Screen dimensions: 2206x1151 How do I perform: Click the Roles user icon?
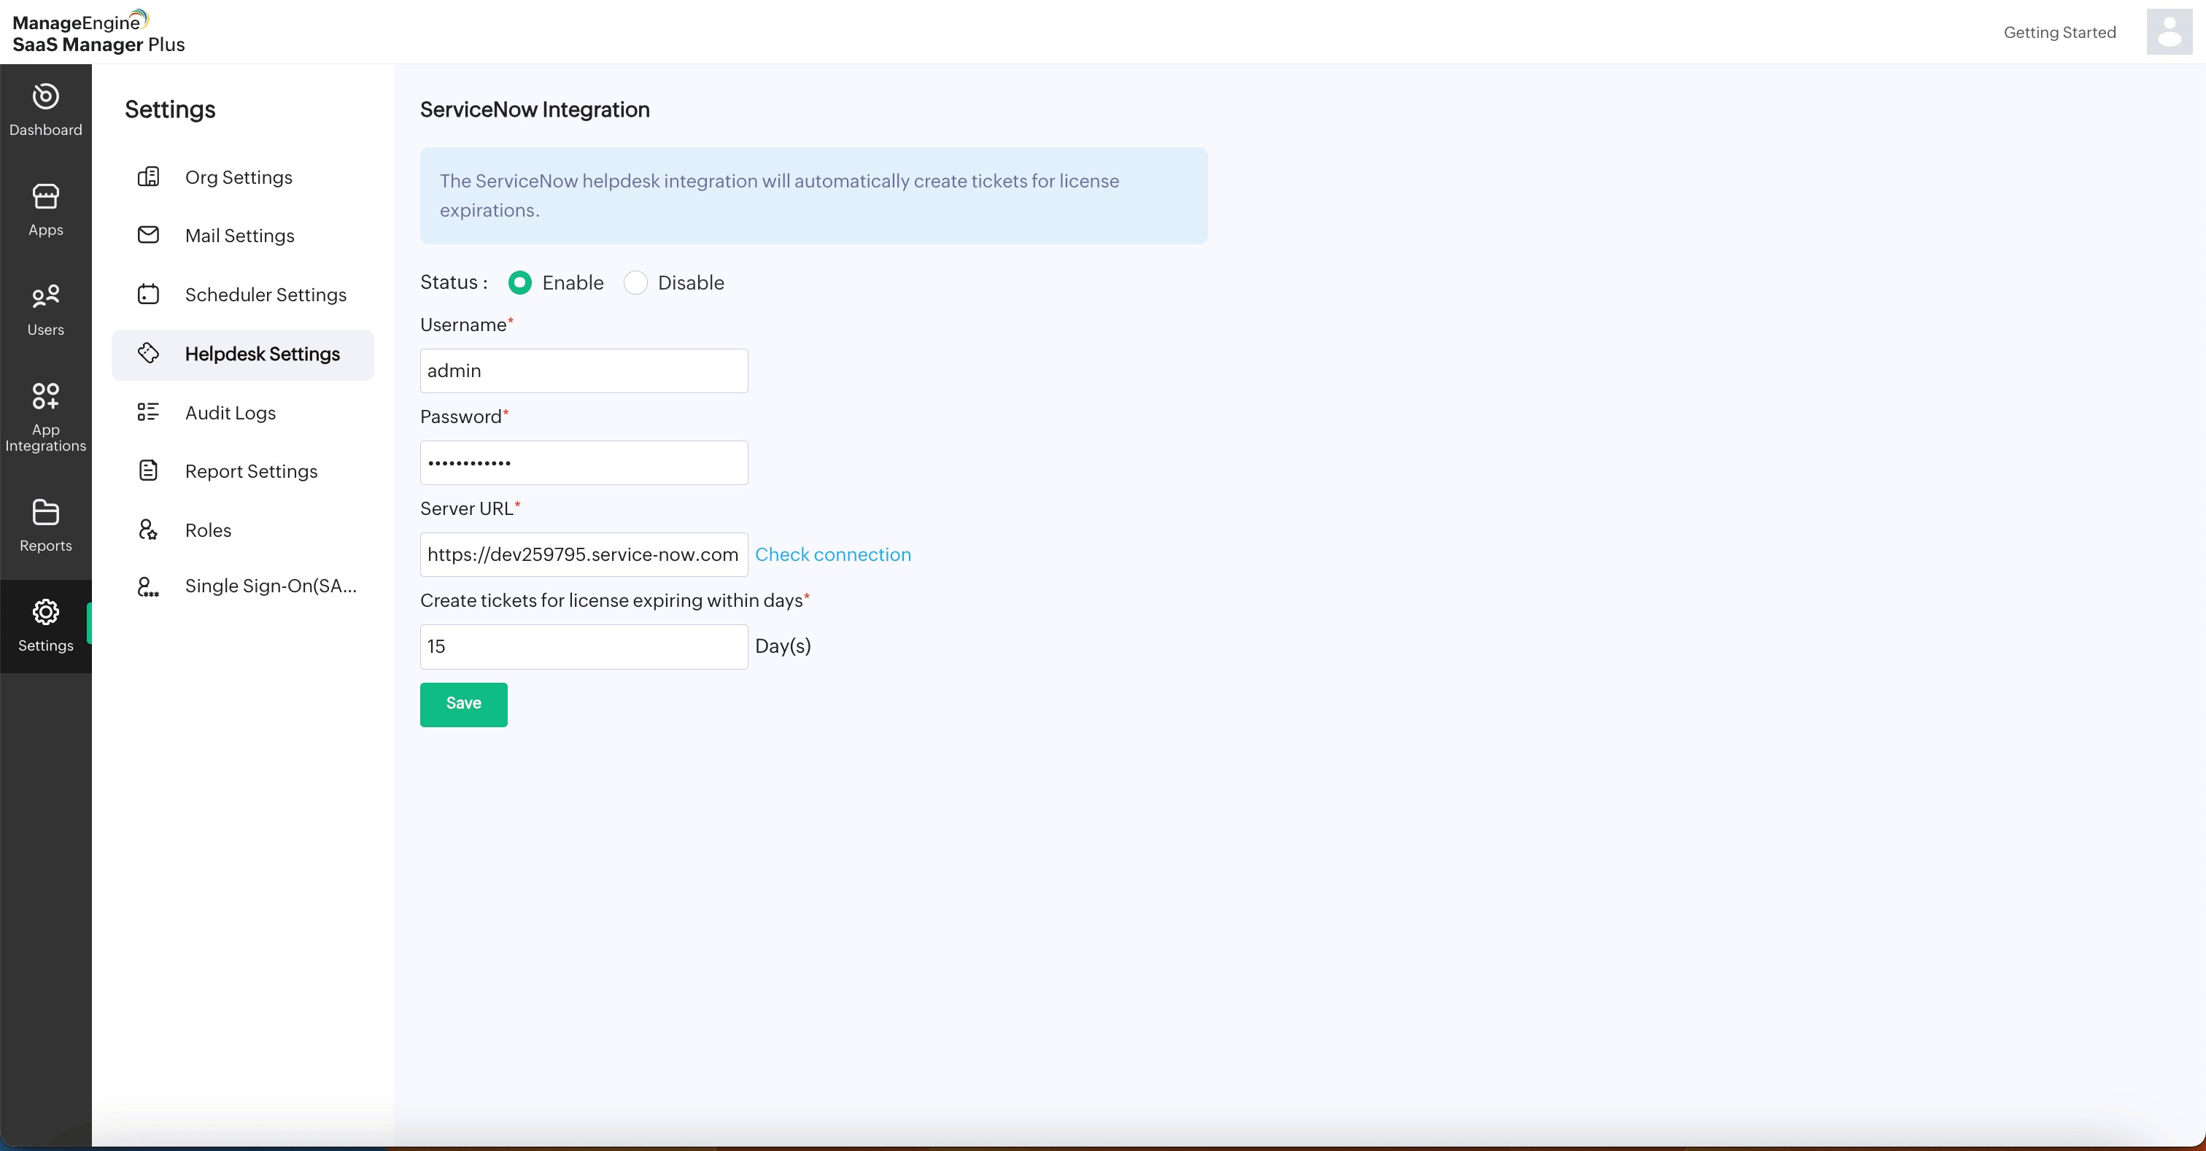tap(148, 530)
